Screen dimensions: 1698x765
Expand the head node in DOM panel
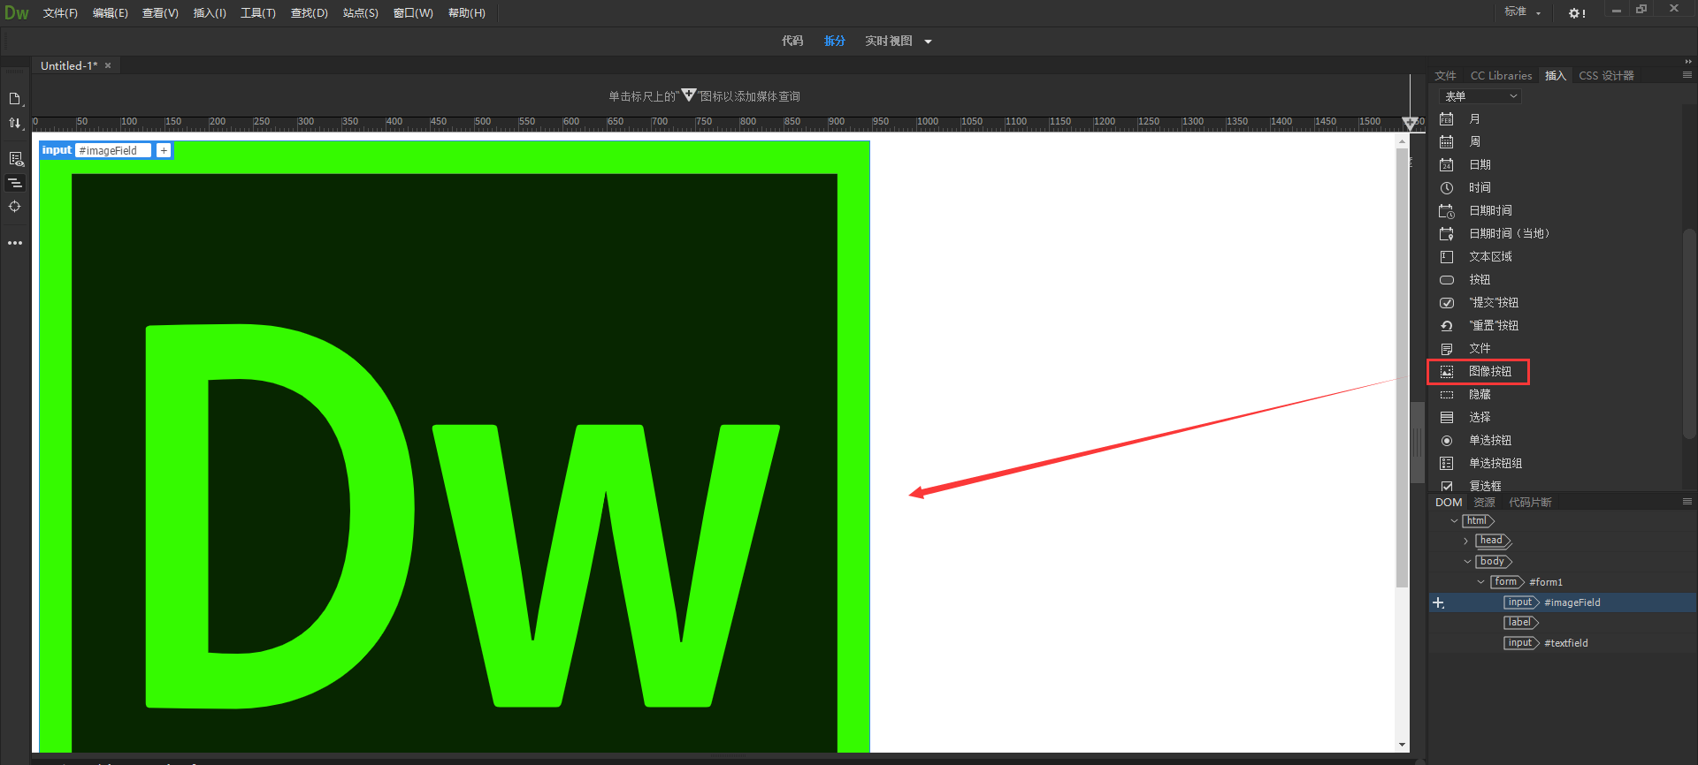pos(1466,541)
